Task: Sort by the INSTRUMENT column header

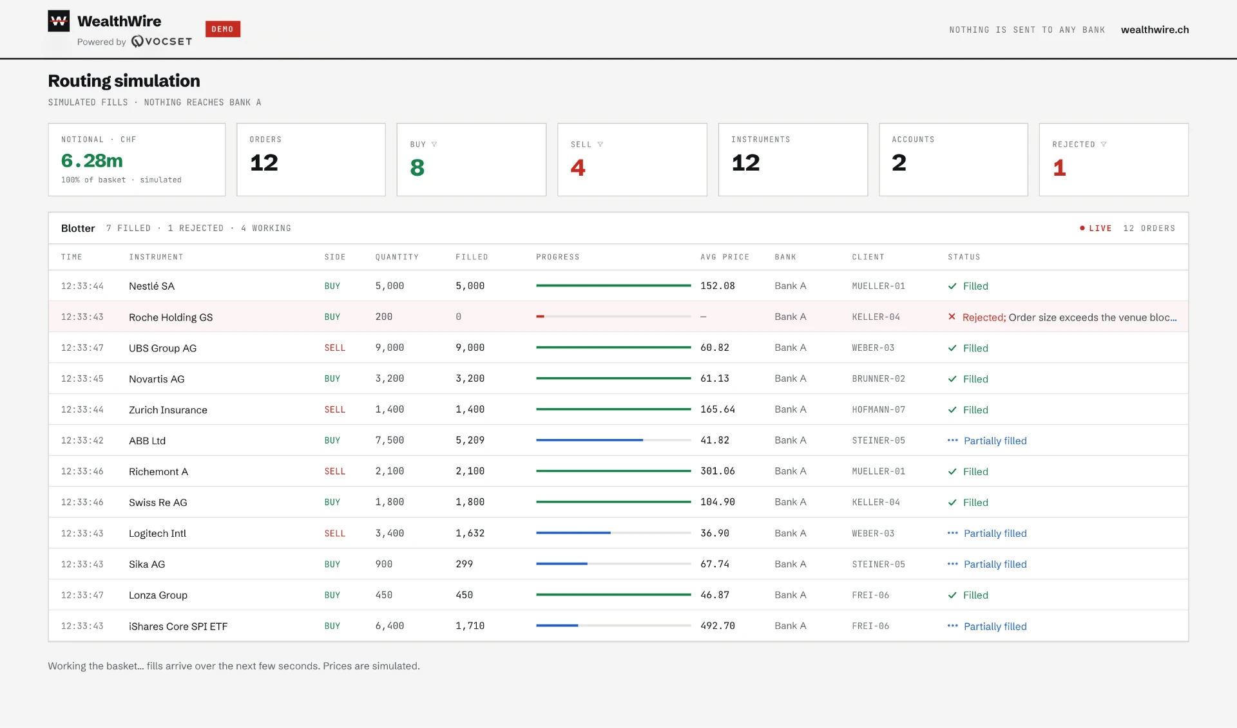Action: tap(156, 257)
